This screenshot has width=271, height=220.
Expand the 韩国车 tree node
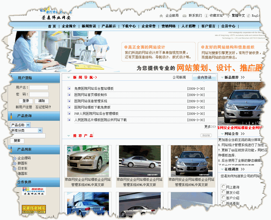click(14, 163)
